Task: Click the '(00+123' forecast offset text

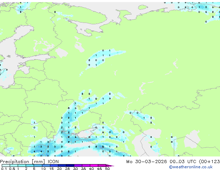Action: point(209,162)
